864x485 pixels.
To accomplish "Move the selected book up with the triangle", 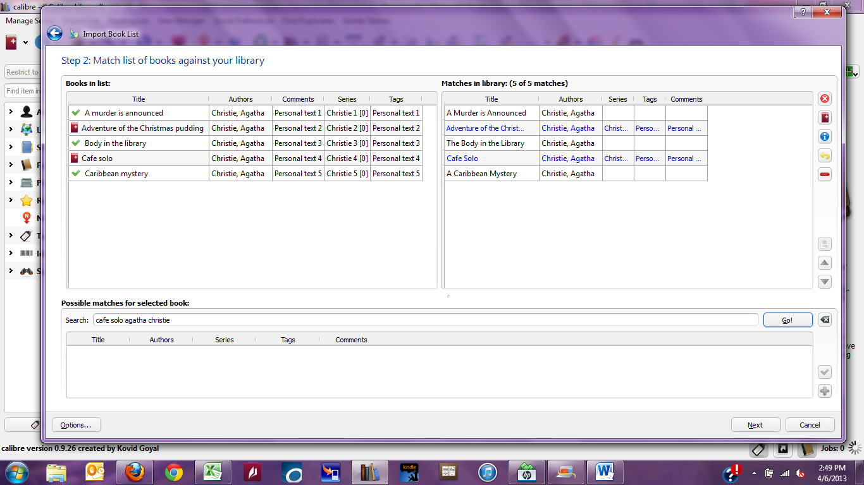I will 825,263.
